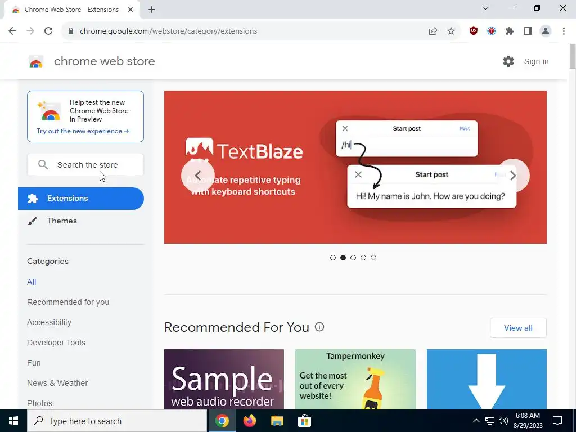Open Windows Start menu
576x432 pixels.
[x=13, y=421]
